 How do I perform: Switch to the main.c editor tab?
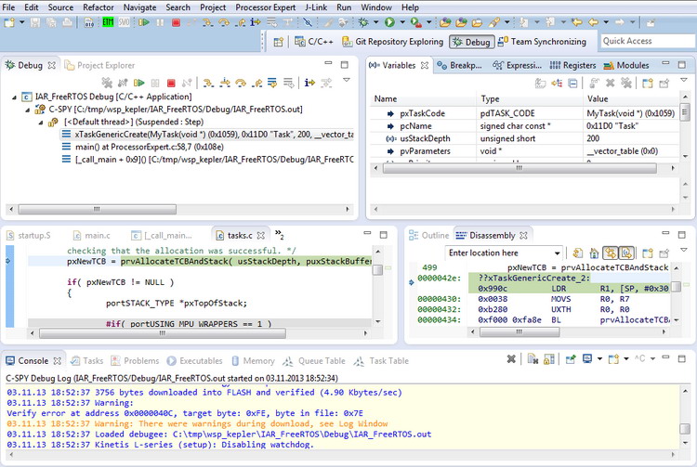(x=92, y=235)
